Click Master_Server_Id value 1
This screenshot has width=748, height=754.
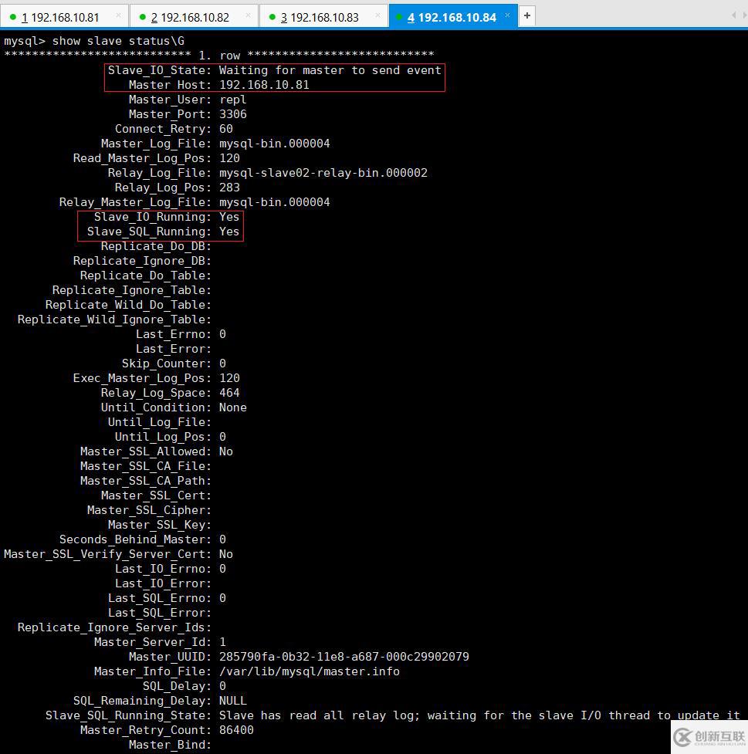222,642
